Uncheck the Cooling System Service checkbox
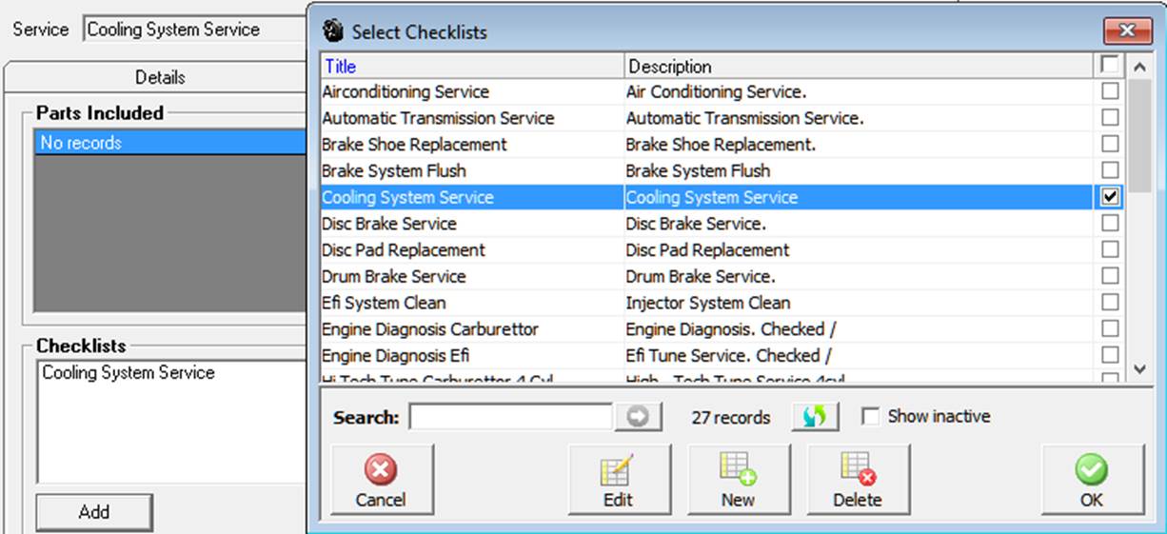The height and width of the screenshot is (534, 1167). (x=1110, y=197)
